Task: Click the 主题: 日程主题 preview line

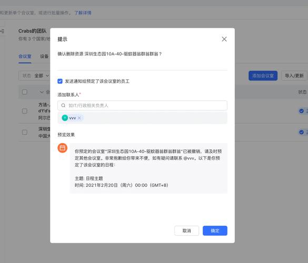Action: coord(89,178)
